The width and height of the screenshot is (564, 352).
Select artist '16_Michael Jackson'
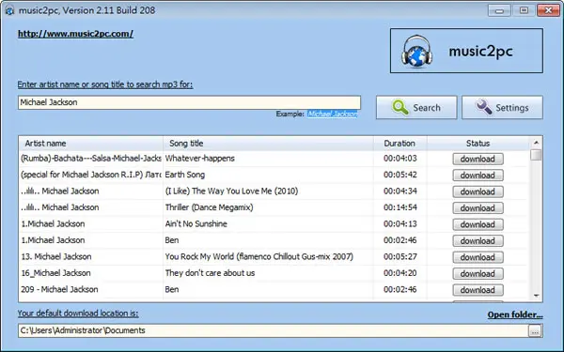point(55,273)
